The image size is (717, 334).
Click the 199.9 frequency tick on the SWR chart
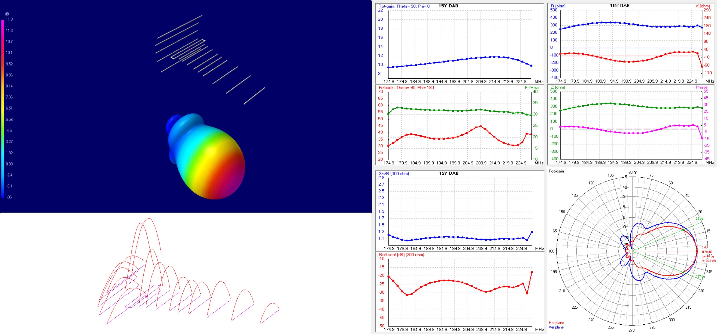point(455,248)
